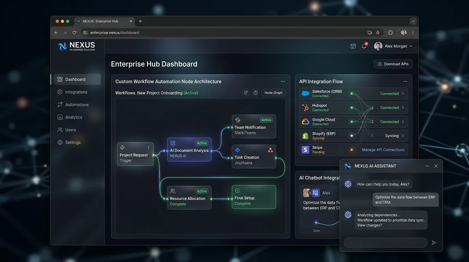
Task: Click the Download APIs button
Action: [393, 64]
